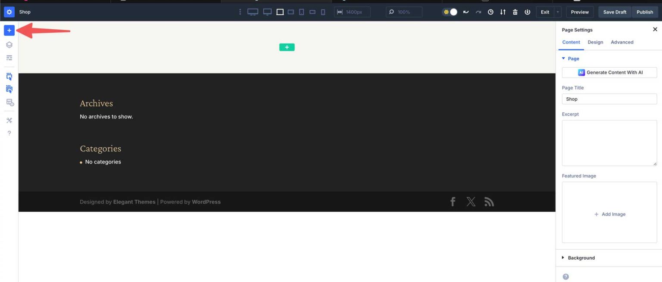Open the editing history icon in toolbar

coord(490,12)
